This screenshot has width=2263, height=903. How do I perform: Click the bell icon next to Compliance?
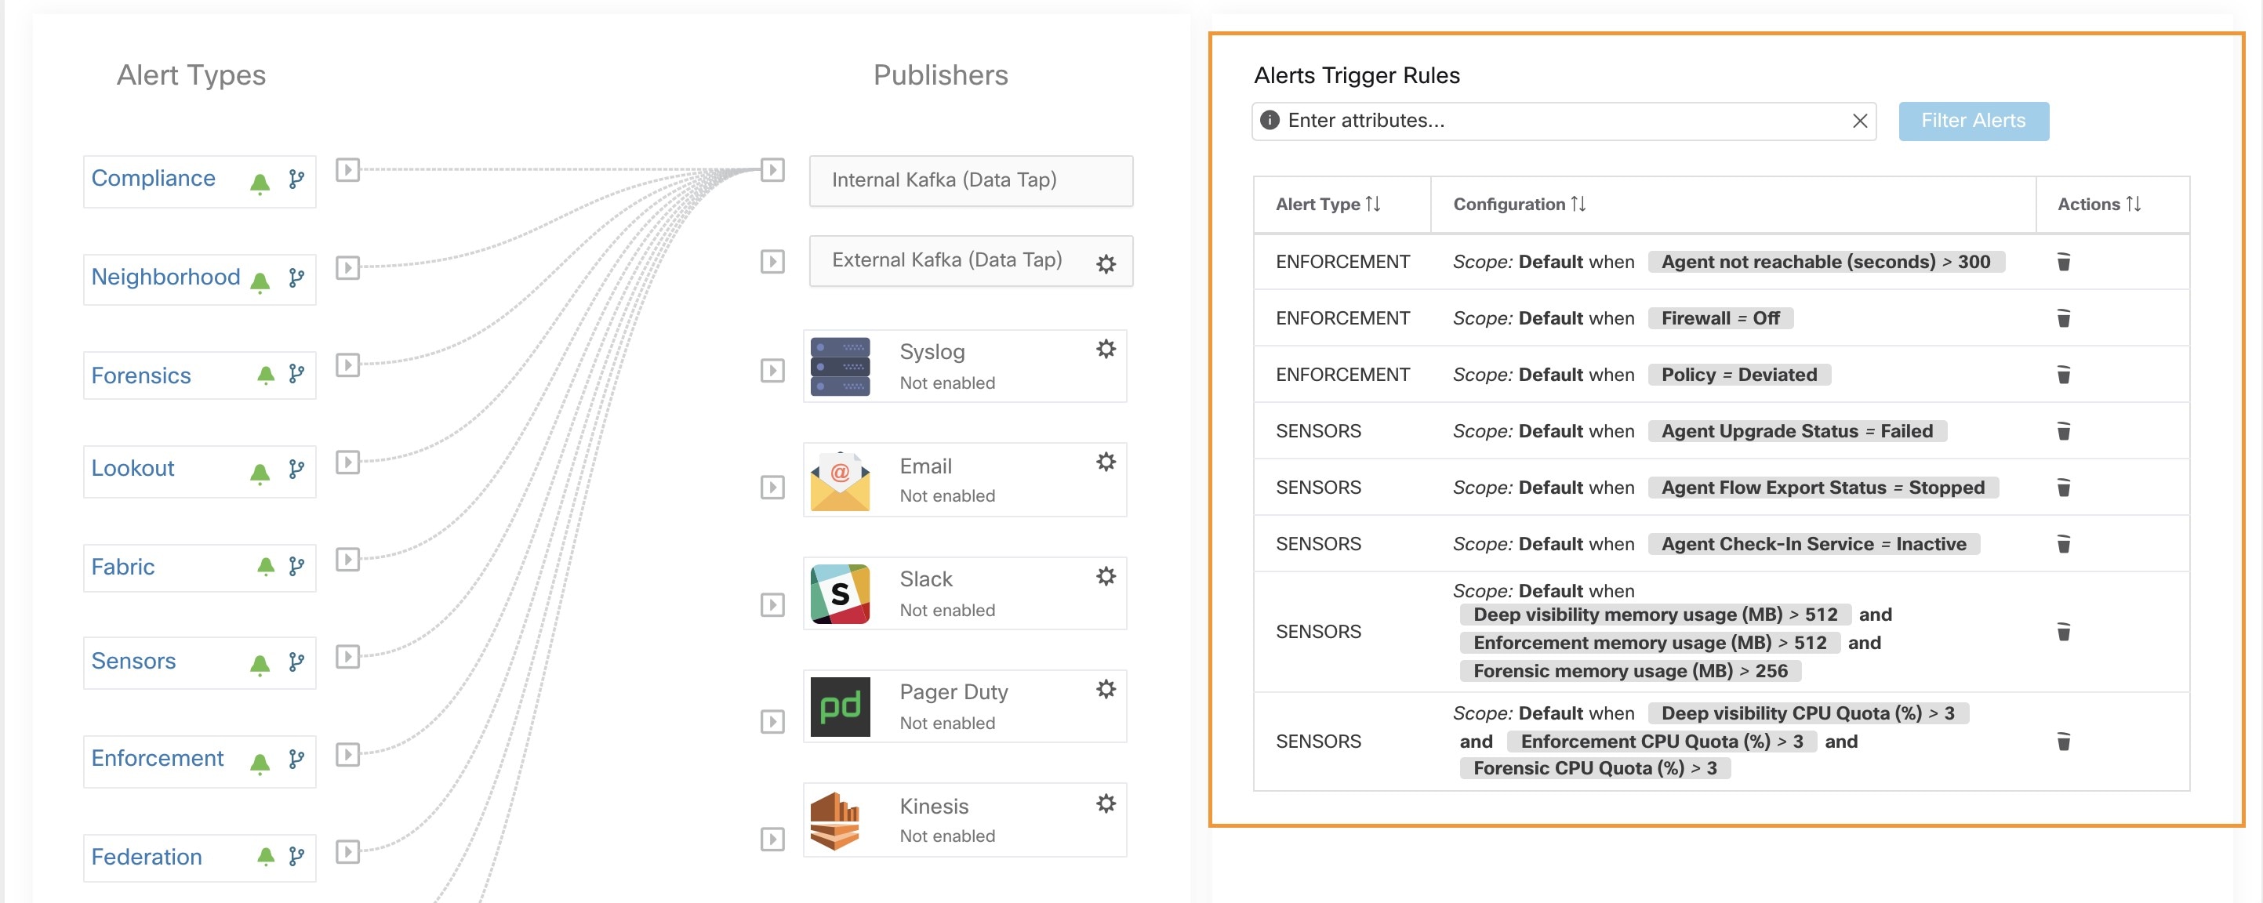pyautogui.click(x=260, y=183)
